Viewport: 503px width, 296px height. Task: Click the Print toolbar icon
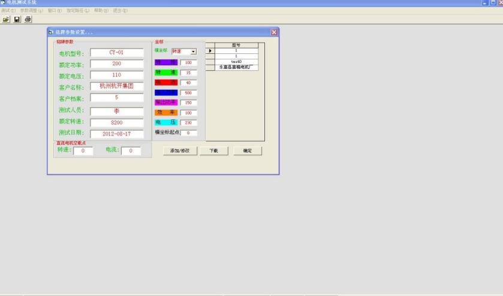(x=28, y=20)
